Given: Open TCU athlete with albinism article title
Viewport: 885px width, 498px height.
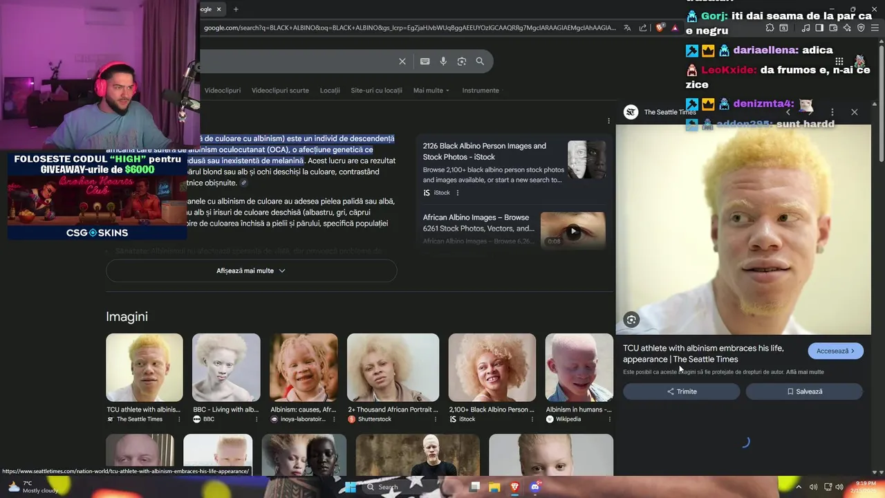Looking at the screenshot, I should [703, 353].
